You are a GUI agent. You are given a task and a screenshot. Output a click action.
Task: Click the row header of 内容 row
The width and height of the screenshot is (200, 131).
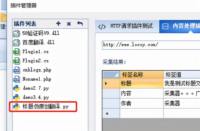pos(111,93)
